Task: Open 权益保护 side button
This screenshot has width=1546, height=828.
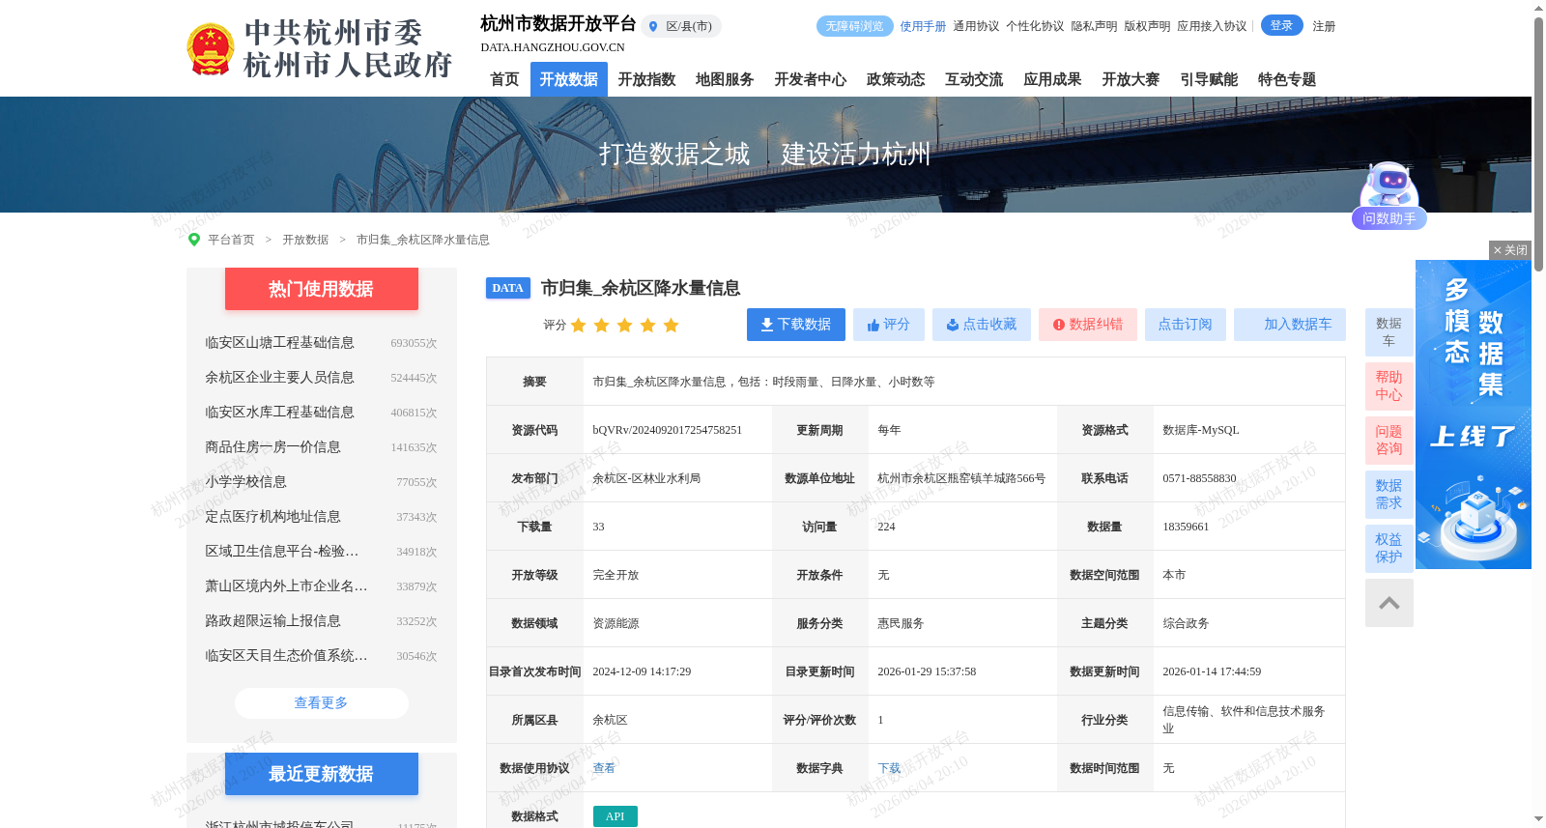Action: click(x=1389, y=549)
